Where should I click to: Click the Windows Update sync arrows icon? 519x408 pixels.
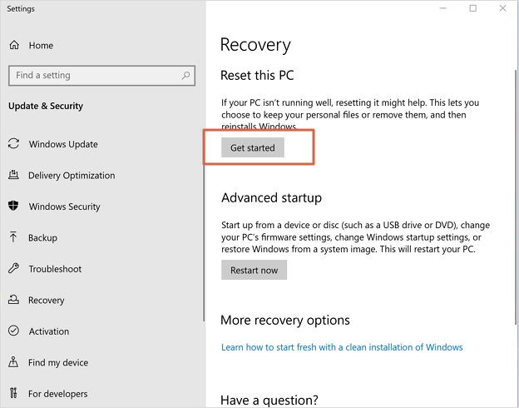click(13, 144)
